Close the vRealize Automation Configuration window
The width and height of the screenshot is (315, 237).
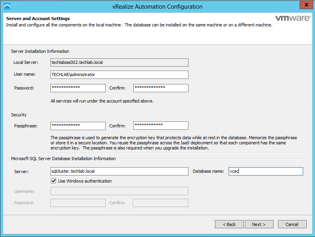306,5
